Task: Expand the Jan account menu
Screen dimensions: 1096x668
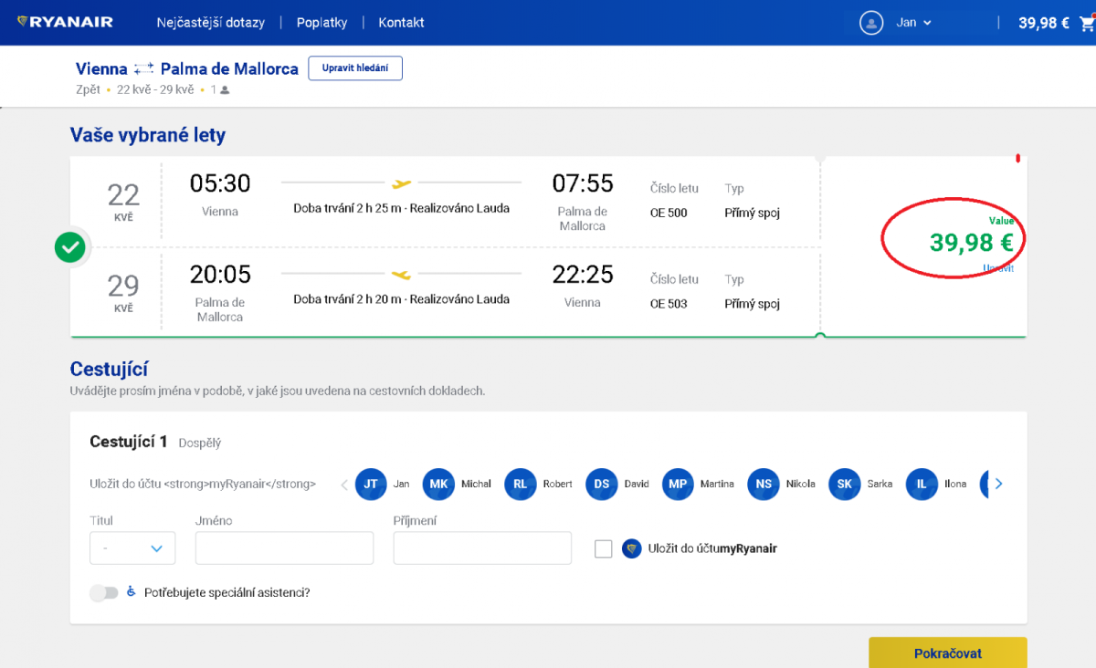Action: pyautogui.click(x=913, y=23)
